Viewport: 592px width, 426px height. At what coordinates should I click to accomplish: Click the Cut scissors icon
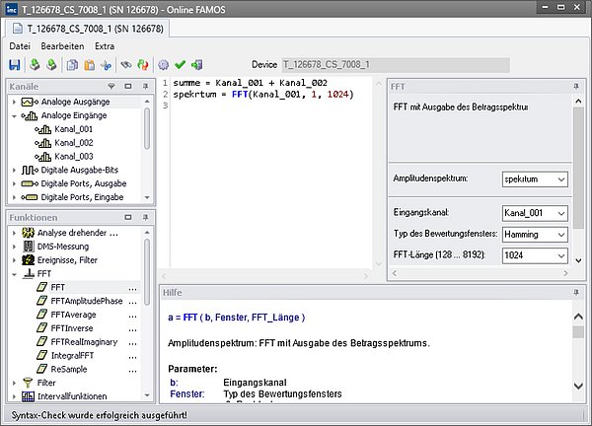(x=104, y=65)
